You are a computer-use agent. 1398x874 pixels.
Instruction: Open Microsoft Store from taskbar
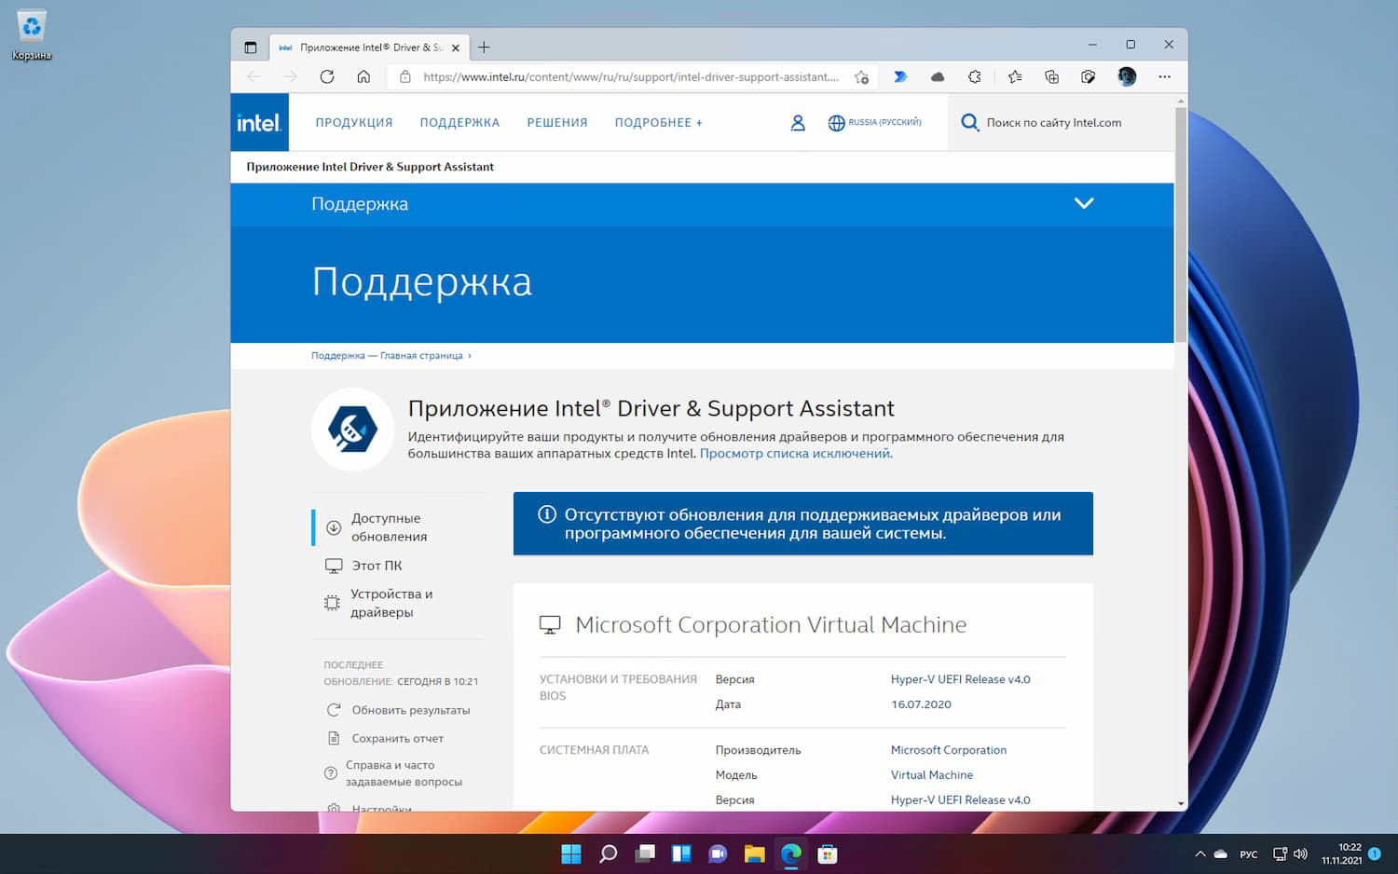[828, 854]
